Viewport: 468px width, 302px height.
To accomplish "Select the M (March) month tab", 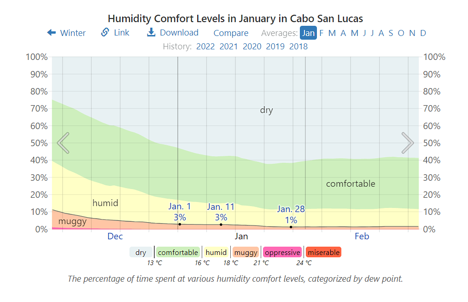I will [332, 33].
